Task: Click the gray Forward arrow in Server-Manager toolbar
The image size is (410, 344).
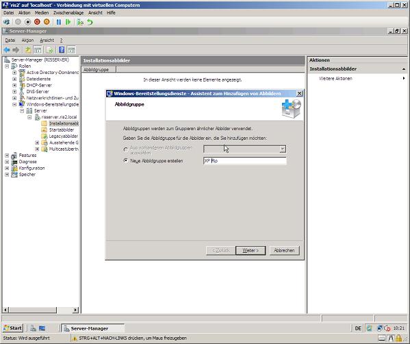Action: (x=16, y=50)
